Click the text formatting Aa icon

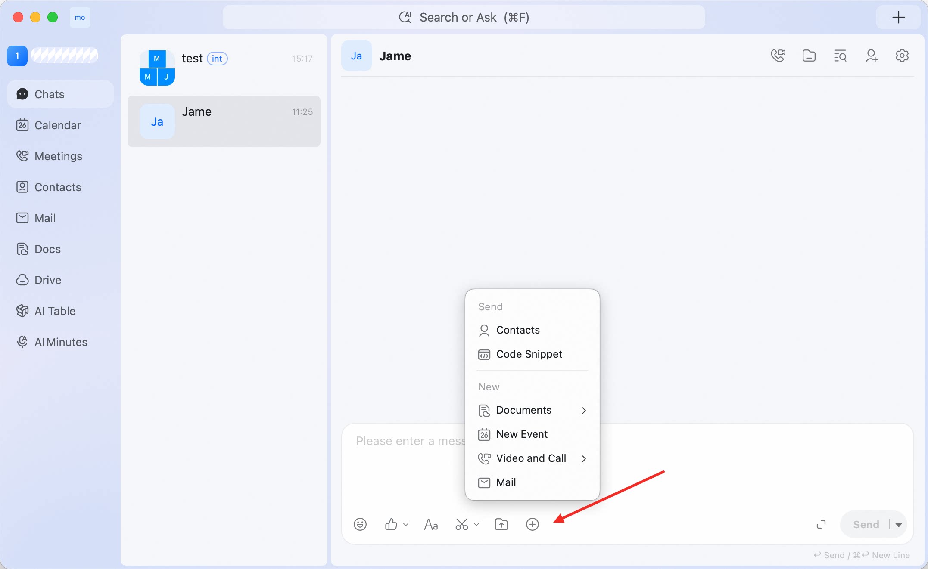[431, 524]
